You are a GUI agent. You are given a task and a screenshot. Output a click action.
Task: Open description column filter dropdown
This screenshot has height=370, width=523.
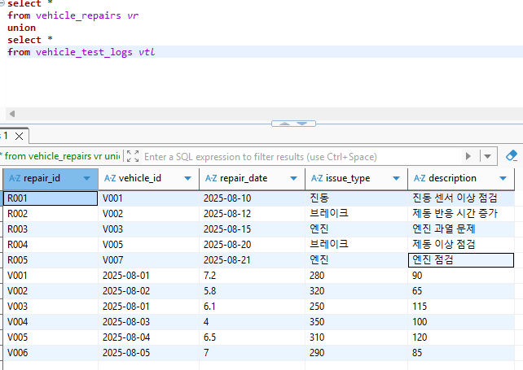click(x=503, y=179)
